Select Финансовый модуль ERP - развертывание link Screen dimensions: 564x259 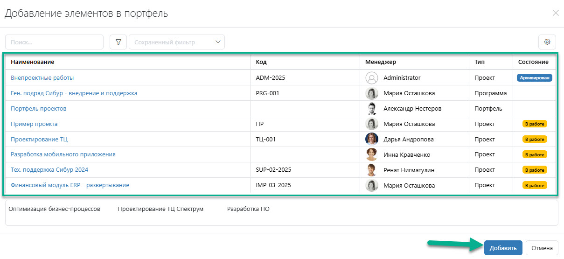pyautogui.click(x=70, y=185)
